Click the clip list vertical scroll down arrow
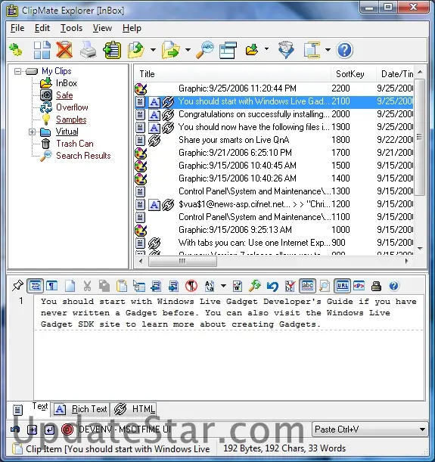This screenshot has width=435, height=462. click(421, 248)
